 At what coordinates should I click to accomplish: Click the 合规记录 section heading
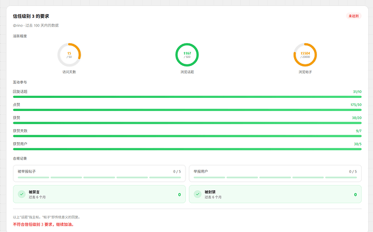(x=20, y=158)
